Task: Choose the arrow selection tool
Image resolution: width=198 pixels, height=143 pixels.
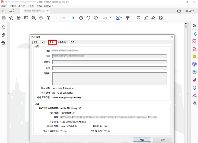Action: [x=73, y=18]
